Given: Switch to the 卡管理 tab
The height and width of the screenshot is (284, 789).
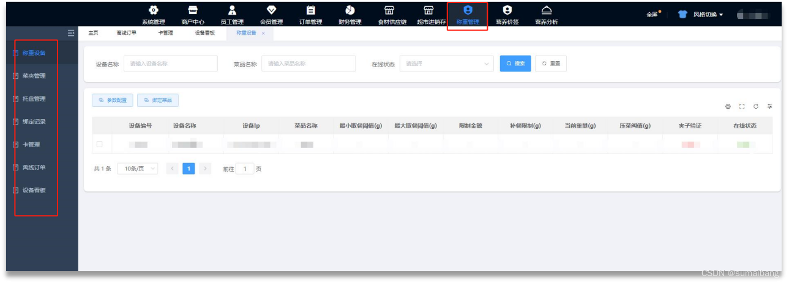Looking at the screenshot, I should pyautogui.click(x=165, y=33).
